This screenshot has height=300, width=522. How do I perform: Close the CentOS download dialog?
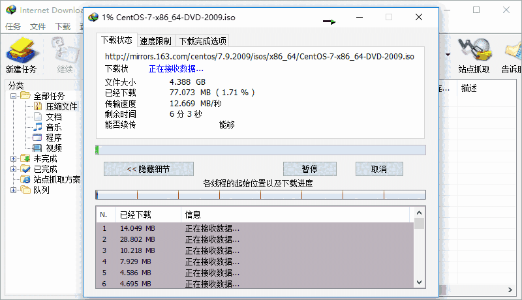click(419, 18)
